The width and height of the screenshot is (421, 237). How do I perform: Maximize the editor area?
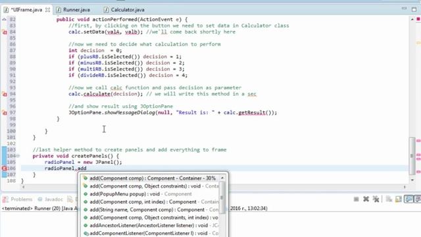414,9
